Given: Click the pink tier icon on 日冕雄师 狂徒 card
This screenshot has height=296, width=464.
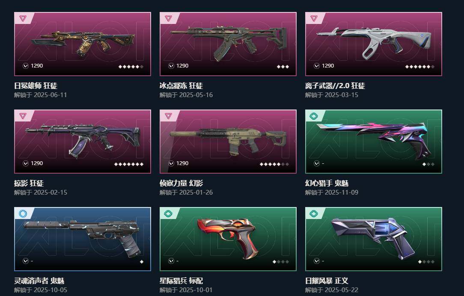Looking at the screenshot, I should [x=23, y=18].
